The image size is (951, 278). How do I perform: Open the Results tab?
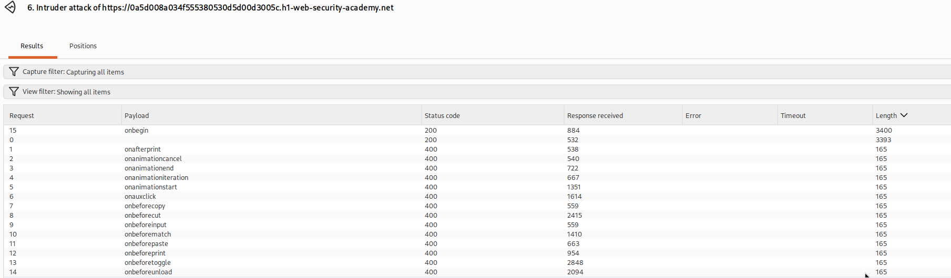click(x=32, y=46)
